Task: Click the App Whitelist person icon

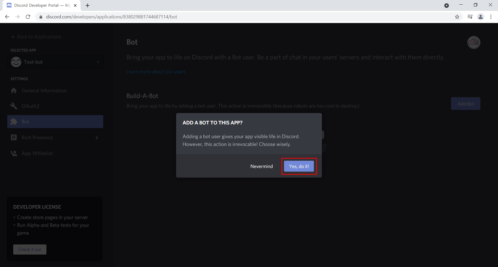Action: [14, 153]
